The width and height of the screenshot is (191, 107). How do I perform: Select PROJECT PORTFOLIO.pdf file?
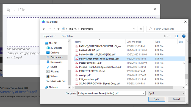[92, 71]
